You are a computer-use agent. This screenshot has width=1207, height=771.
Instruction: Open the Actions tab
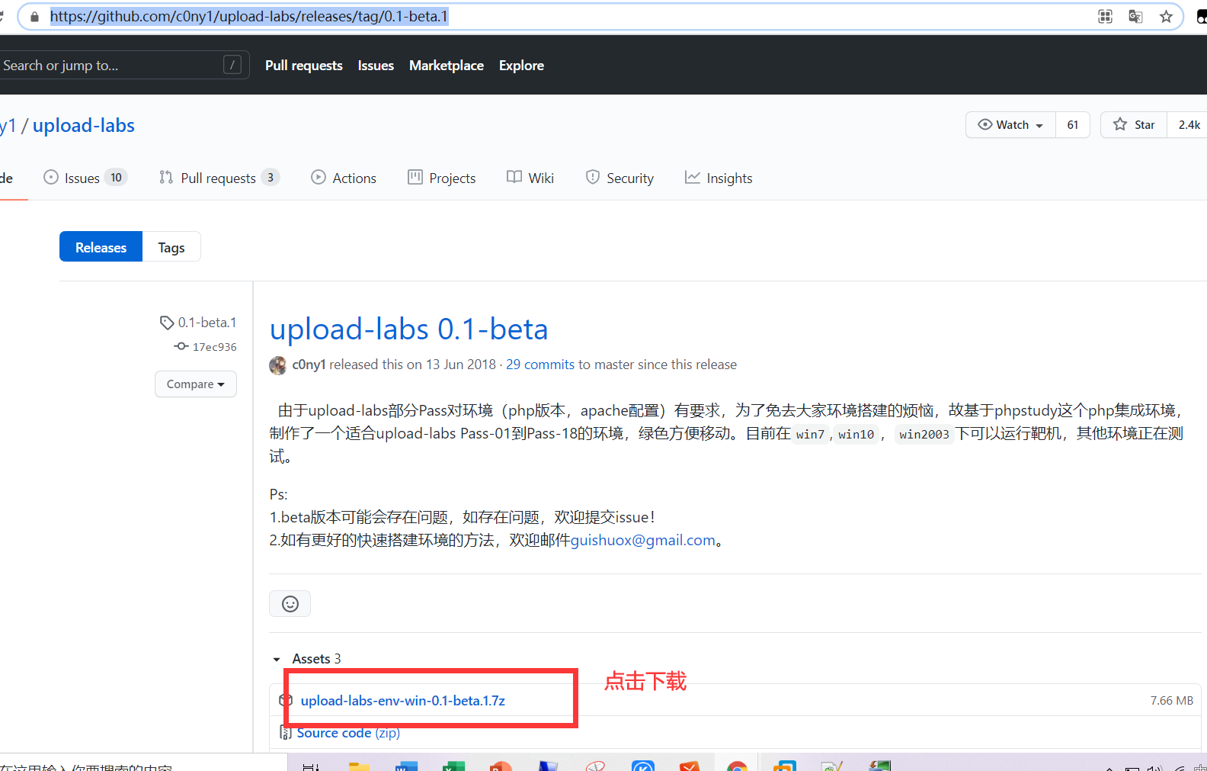[344, 178]
